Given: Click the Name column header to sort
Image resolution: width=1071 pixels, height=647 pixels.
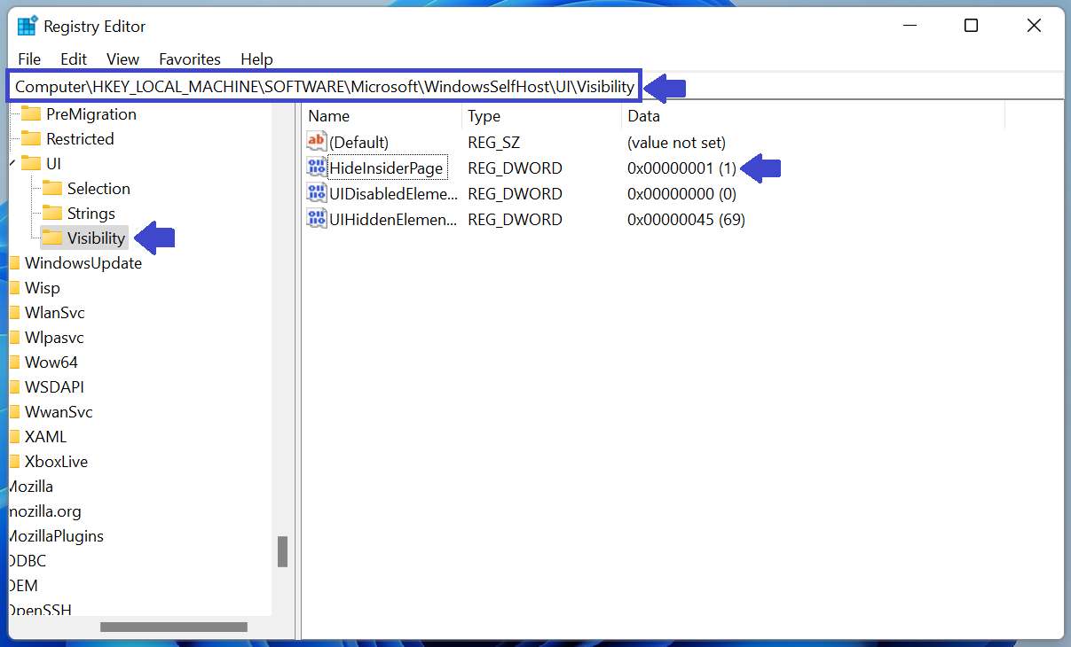Looking at the screenshot, I should (x=328, y=115).
